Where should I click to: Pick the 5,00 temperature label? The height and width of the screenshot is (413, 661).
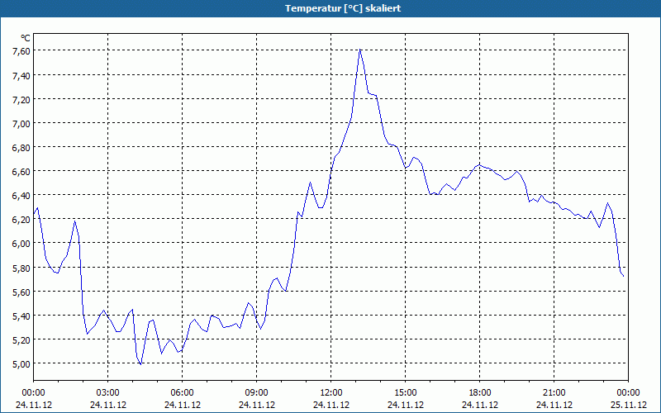tap(21, 364)
